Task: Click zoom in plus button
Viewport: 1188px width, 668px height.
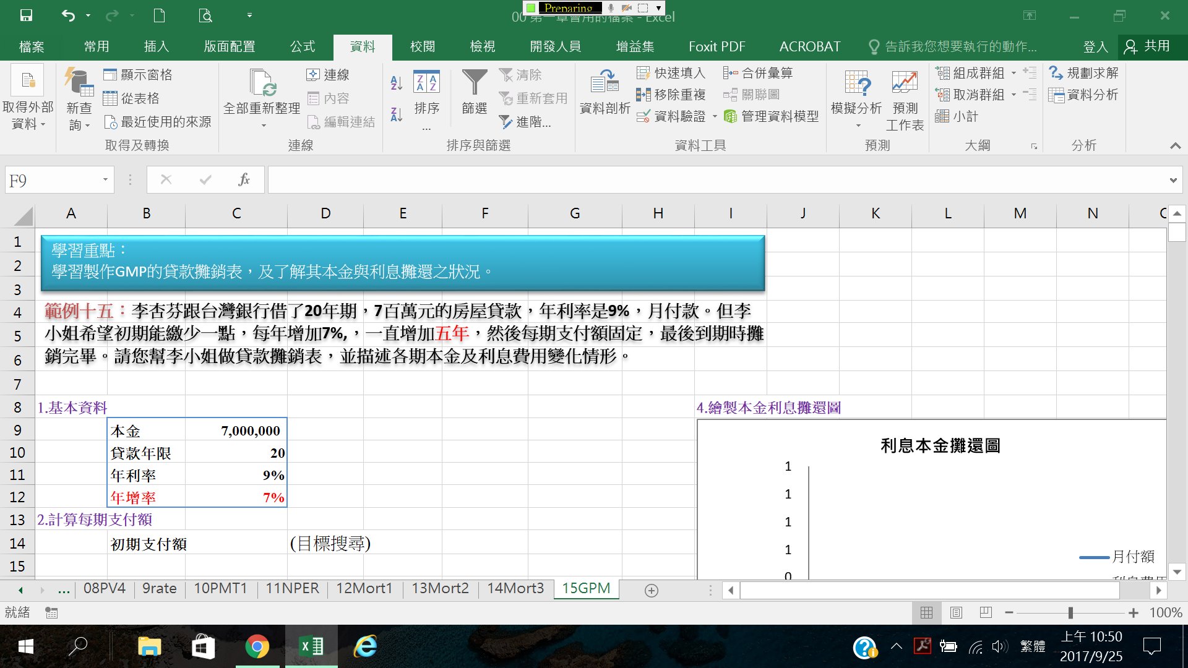Action: tap(1134, 613)
